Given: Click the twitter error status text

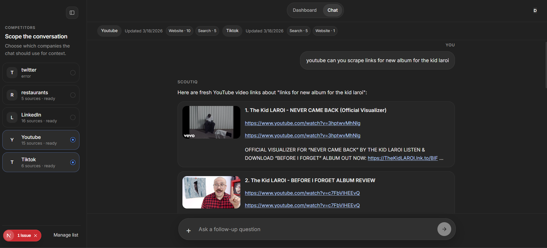Looking at the screenshot, I should point(26,76).
